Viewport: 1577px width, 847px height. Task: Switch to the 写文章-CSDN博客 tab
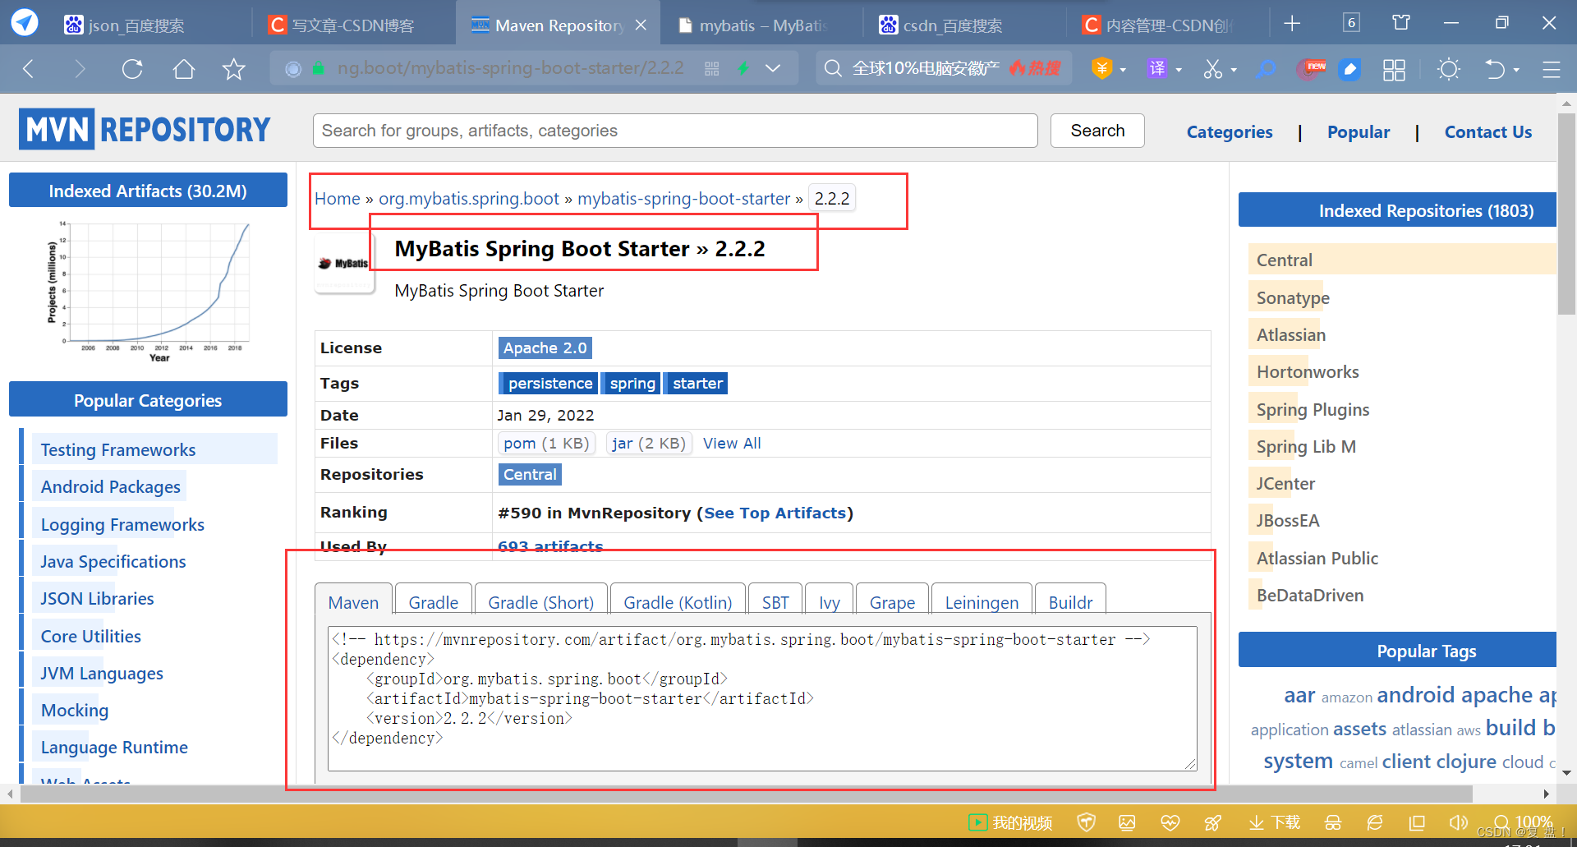point(353,25)
